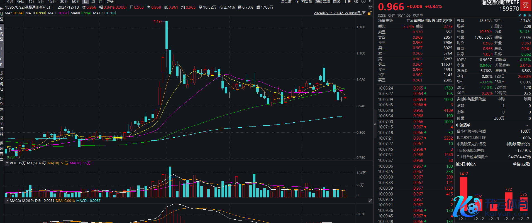This screenshot has height=223, width=532.
Task: Switch to the 60分 timeframe tab
Action: [x=76, y=1]
